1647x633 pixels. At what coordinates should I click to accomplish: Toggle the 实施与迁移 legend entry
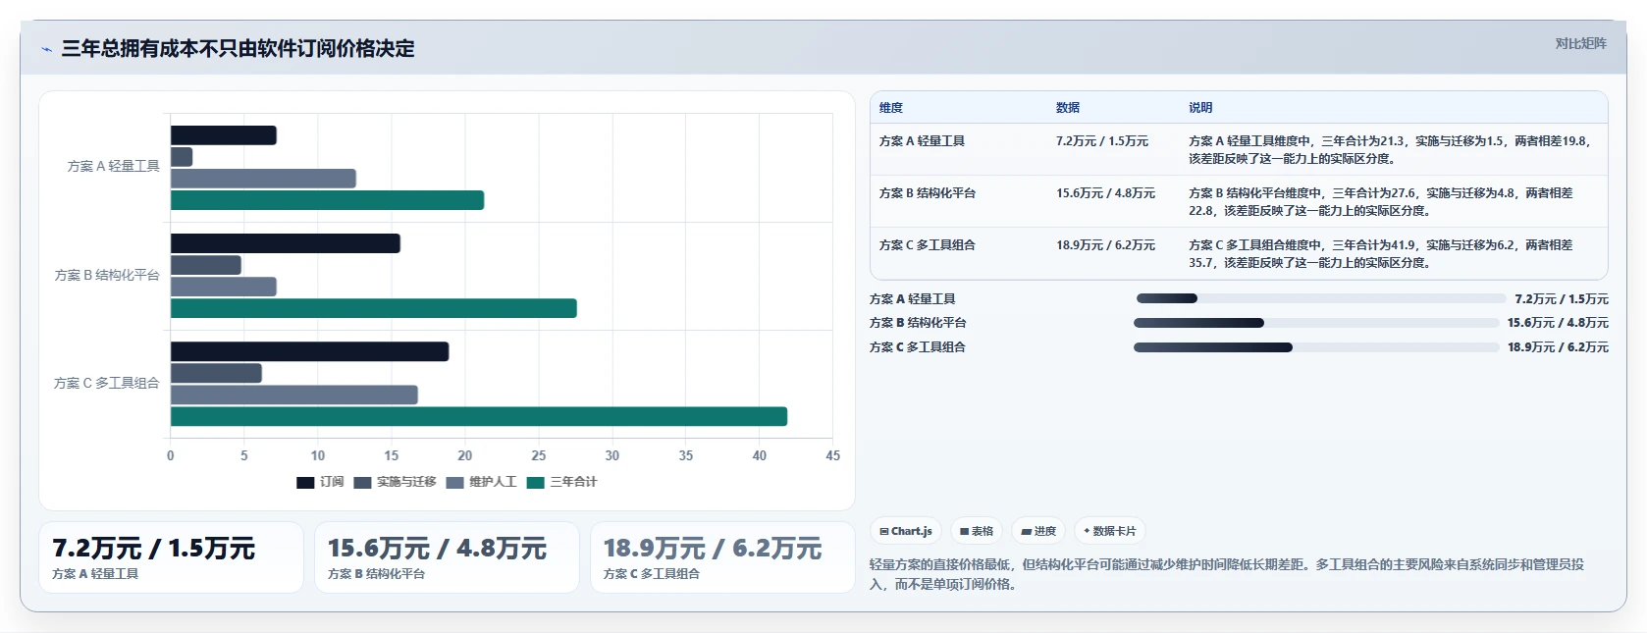(x=395, y=482)
